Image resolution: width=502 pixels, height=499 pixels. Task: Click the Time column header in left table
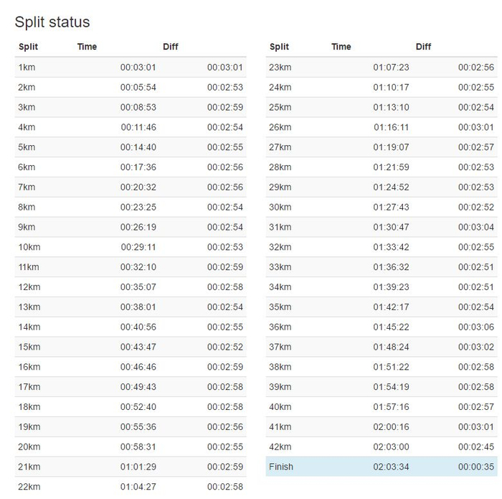87,47
